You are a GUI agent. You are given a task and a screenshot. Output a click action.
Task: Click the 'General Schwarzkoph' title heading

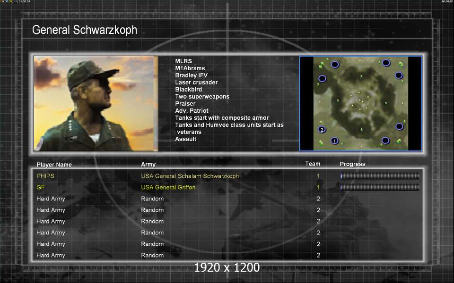click(85, 30)
